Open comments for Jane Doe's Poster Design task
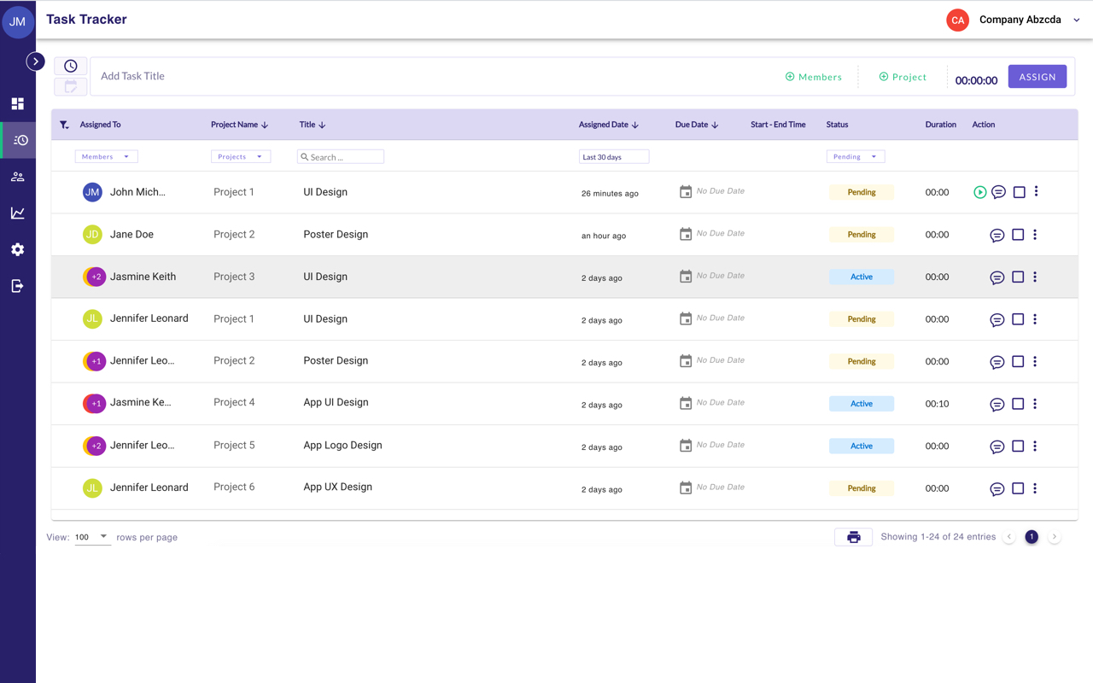Image resolution: width=1093 pixels, height=683 pixels. click(997, 235)
